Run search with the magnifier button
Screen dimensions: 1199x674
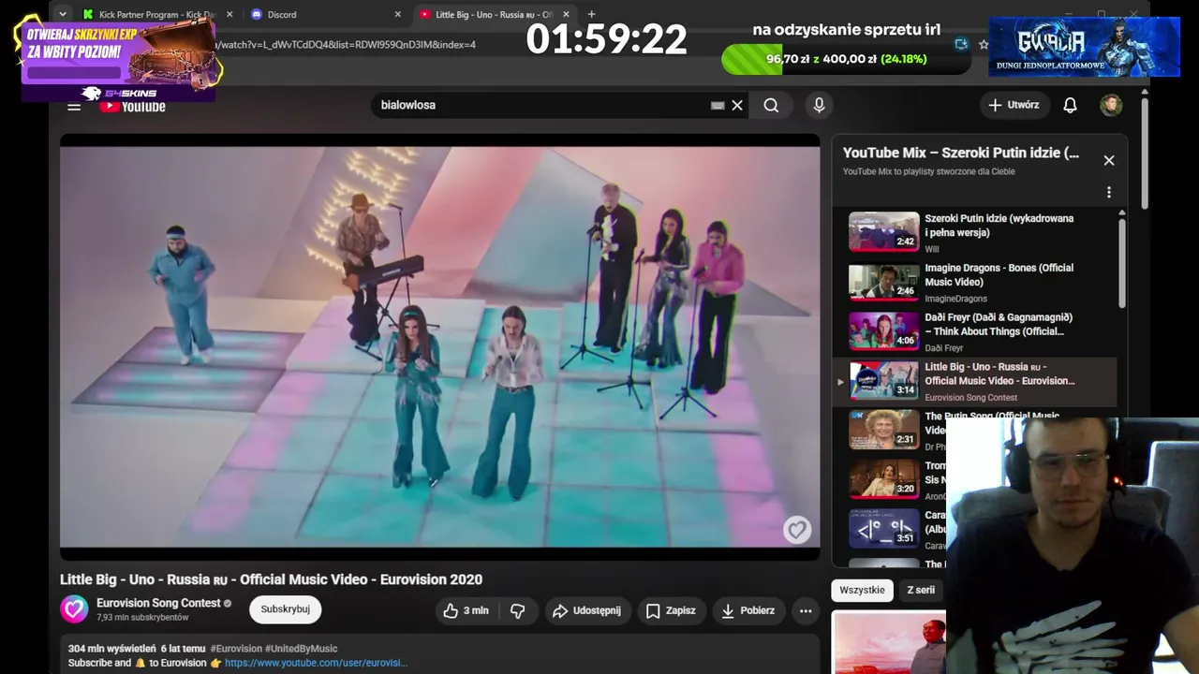coord(771,106)
